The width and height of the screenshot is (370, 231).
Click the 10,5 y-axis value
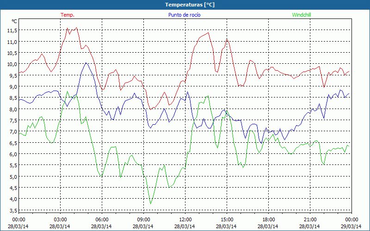pyautogui.click(x=12, y=53)
